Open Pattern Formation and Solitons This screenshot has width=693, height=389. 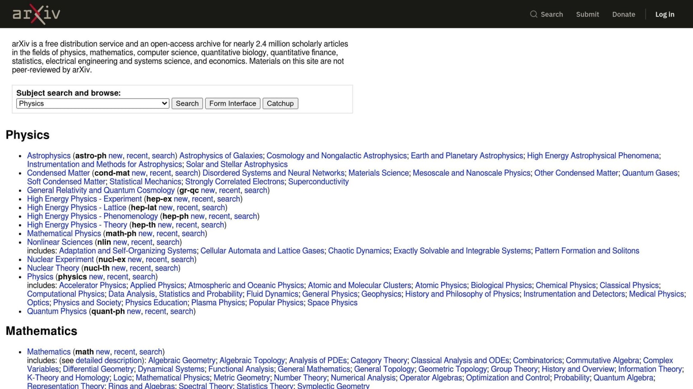pyautogui.click(x=587, y=251)
